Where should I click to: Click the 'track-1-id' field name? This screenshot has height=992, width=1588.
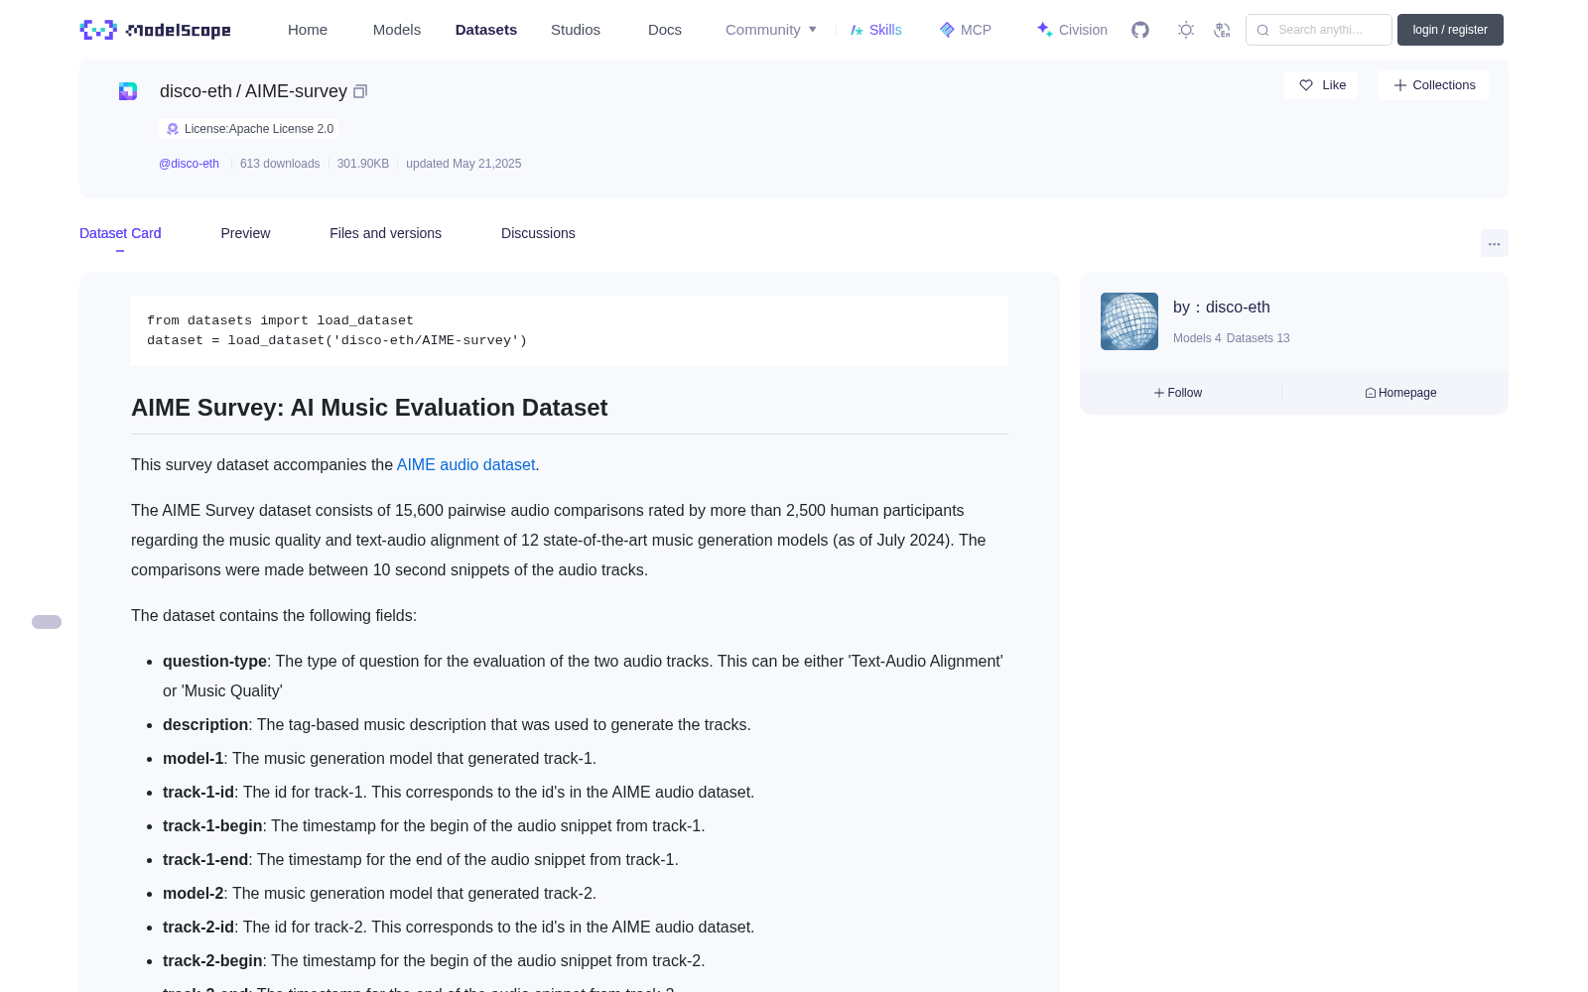coord(198,792)
